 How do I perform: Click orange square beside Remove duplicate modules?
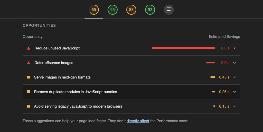click(x=29, y=92)
